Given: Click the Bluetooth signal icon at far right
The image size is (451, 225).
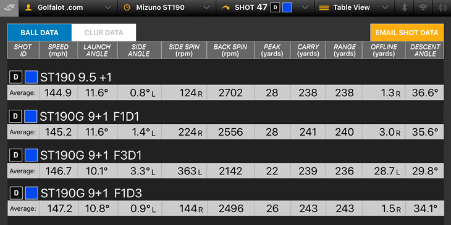Looking at the screenshot, I should (442, 8).
